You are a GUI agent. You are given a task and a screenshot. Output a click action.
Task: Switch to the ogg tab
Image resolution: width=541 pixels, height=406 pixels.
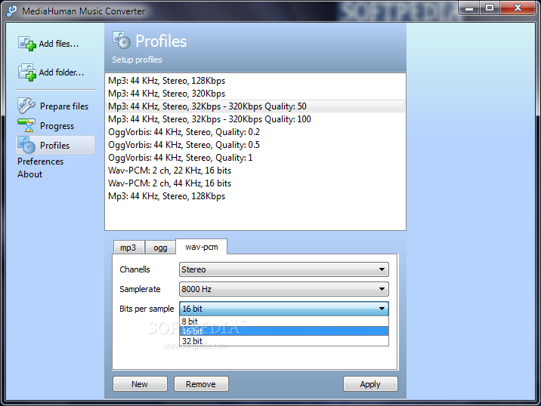click(160, 248)
